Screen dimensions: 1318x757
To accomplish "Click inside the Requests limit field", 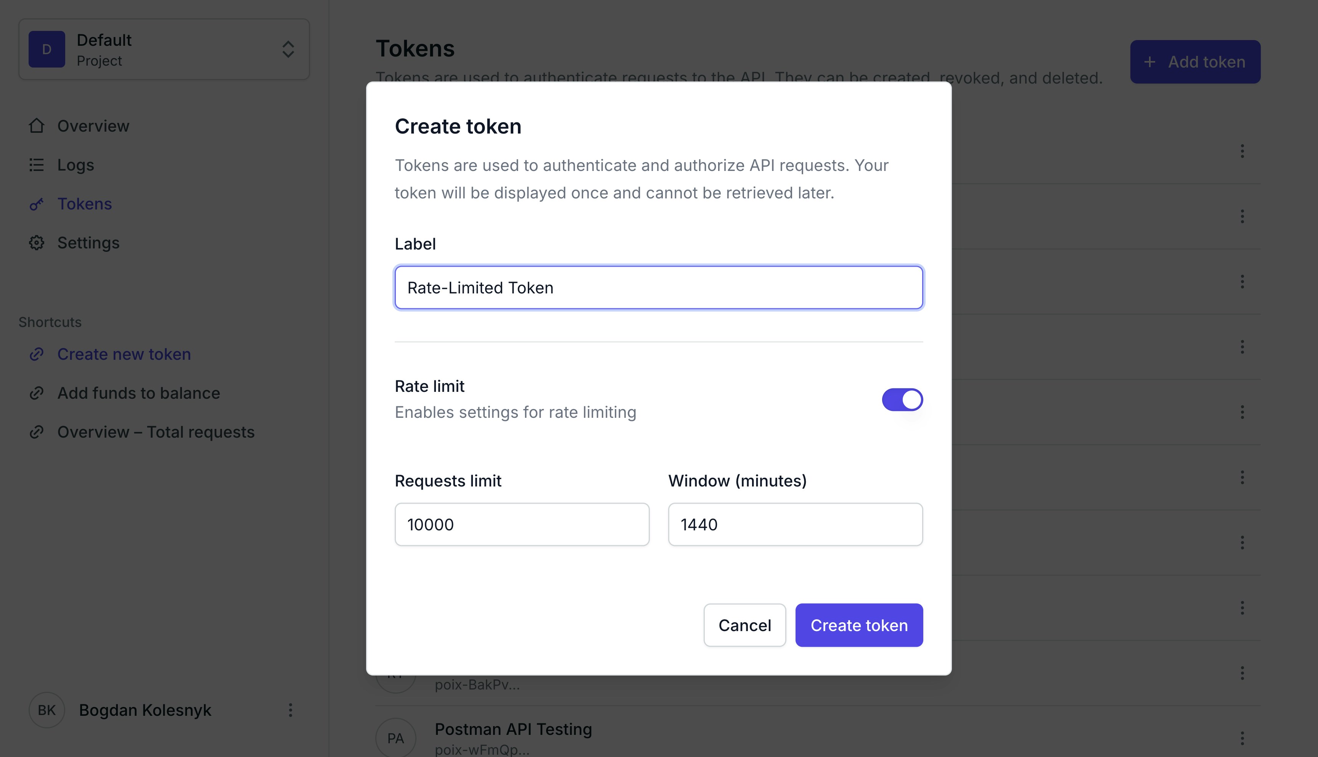I will [521, 524].
